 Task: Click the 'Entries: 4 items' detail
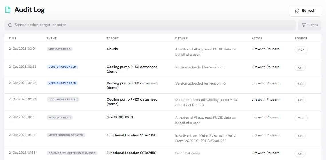pyautogui.click(x=187, y=153)
